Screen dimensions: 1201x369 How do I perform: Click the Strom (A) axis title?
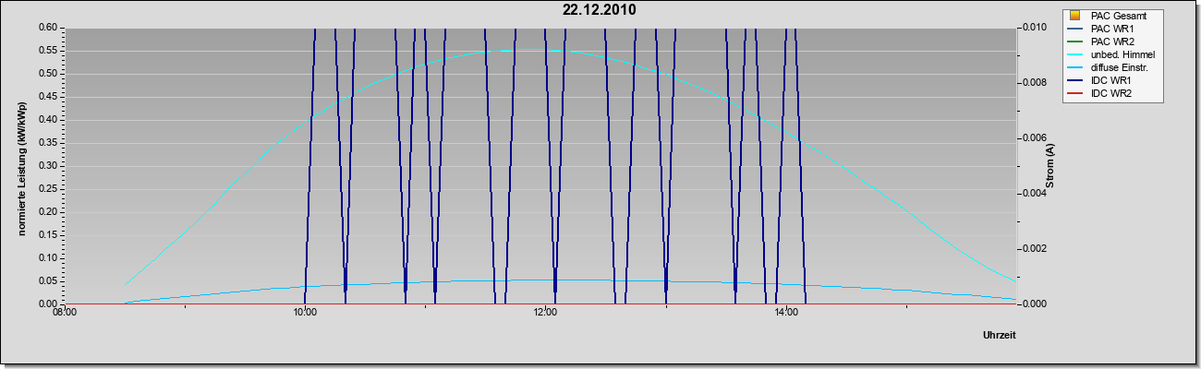(1050, 166)
